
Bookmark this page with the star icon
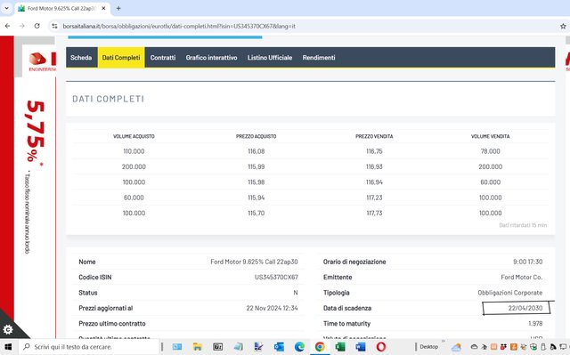tap(563, 26)
